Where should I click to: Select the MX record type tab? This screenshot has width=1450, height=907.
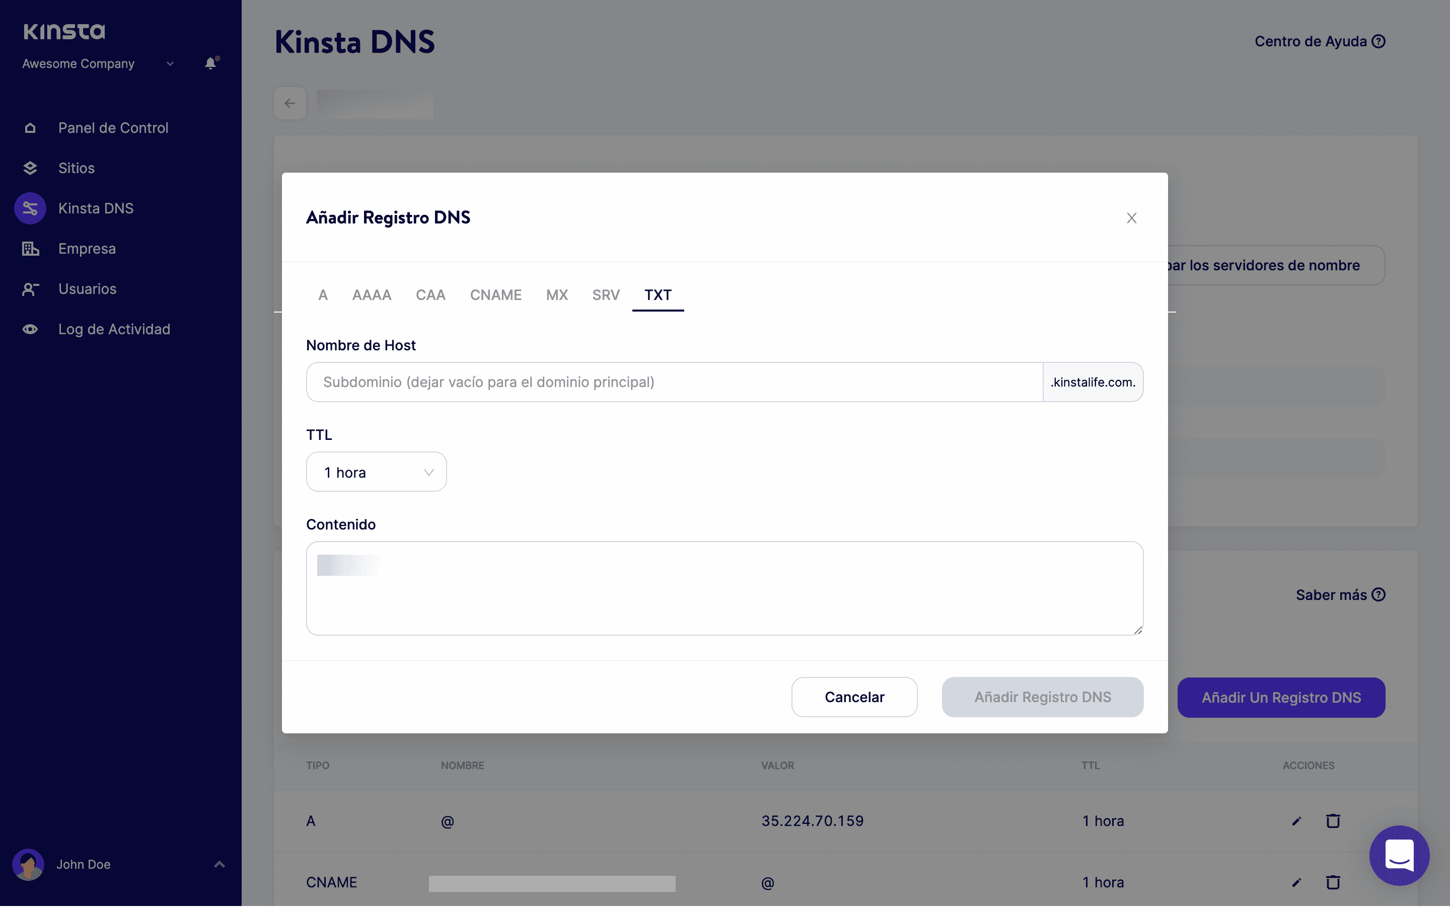(x=557, y=294)
